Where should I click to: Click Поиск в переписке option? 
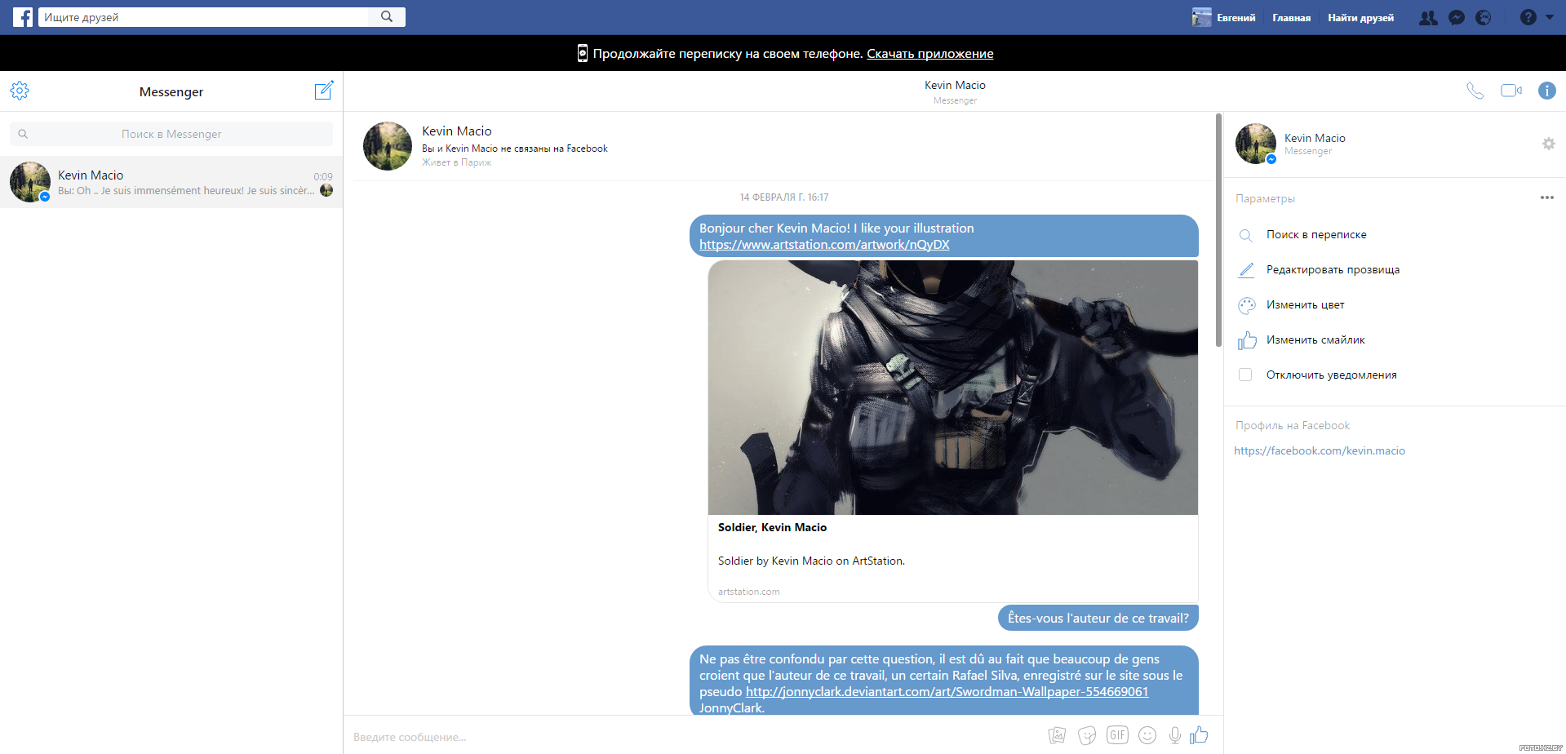click(1316, 235)
